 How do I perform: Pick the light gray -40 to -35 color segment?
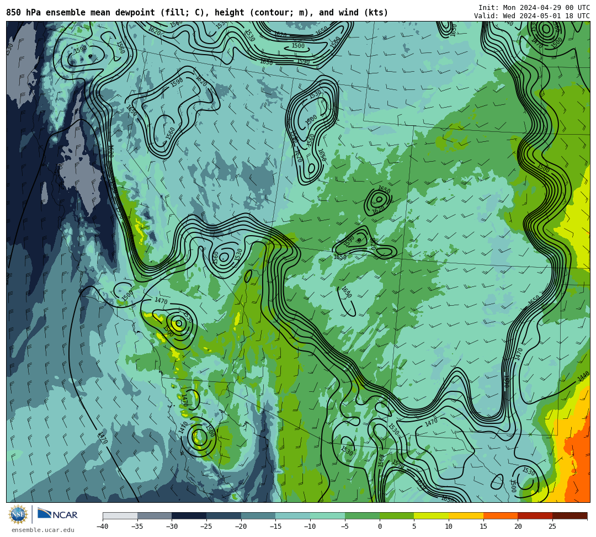tap(120, 515)
